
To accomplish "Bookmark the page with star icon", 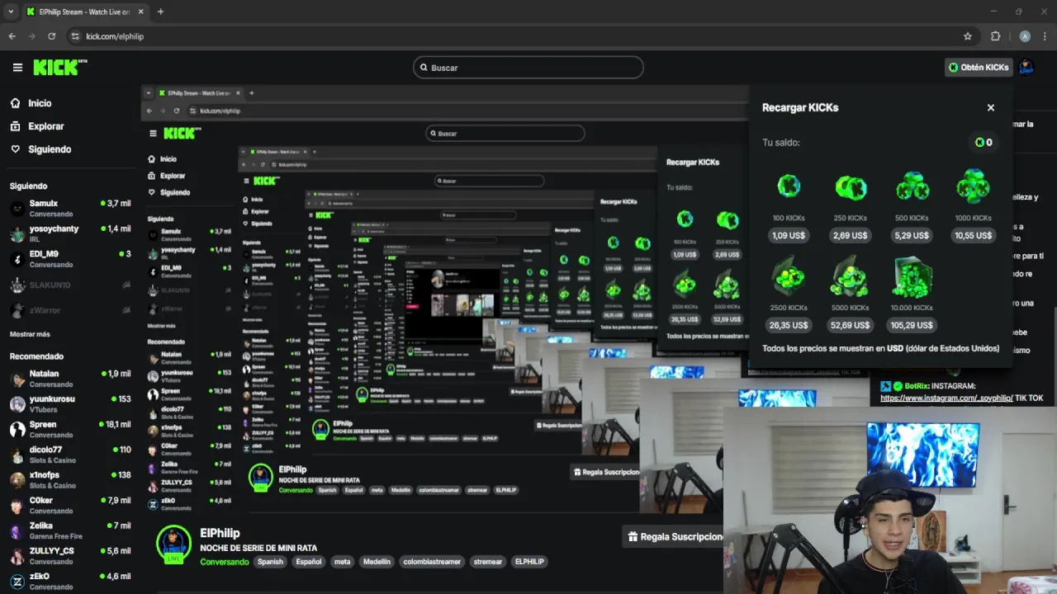I will pos(968,36).
